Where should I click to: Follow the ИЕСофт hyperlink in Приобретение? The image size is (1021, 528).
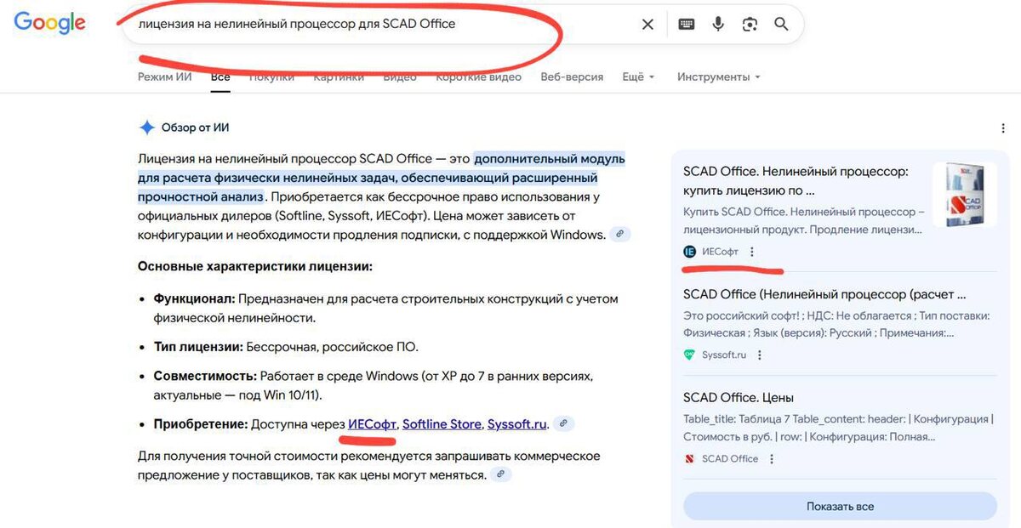coord(372,423)
